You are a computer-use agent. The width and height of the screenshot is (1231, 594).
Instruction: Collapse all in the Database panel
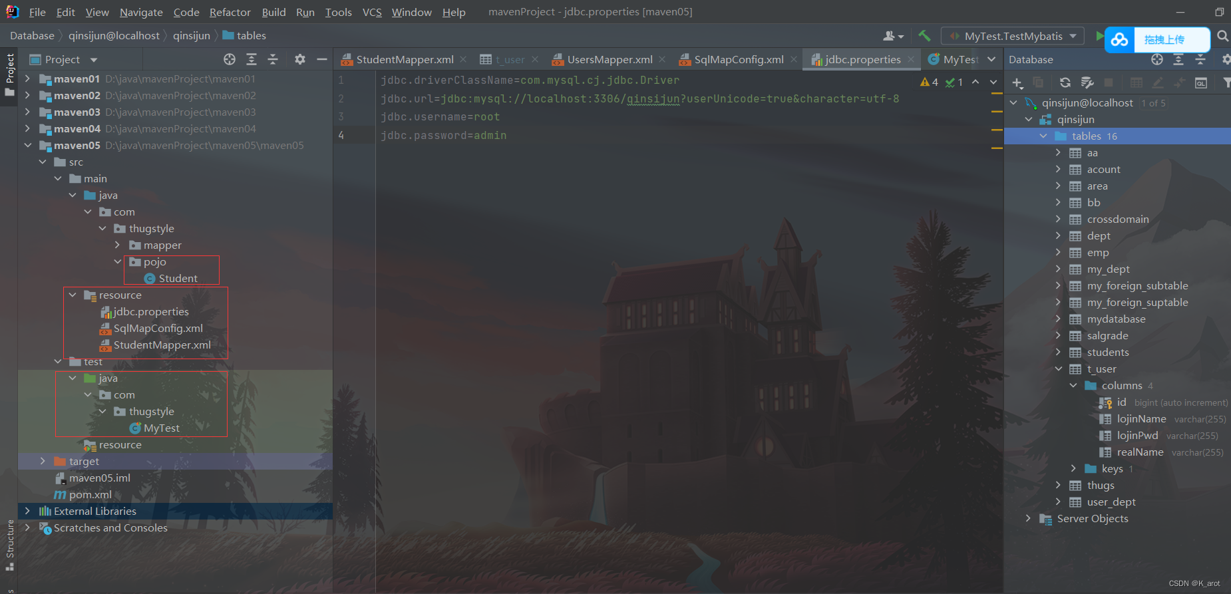click(x=1200, y=59)
